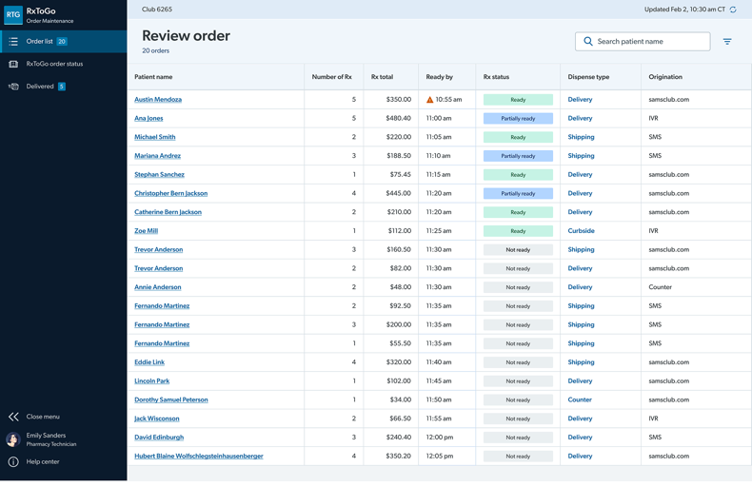This screenshot has height=487, width=752.
Task: Click the $350.20 Rx total cell
Action: pyautogui.click(x=398, y=456)
